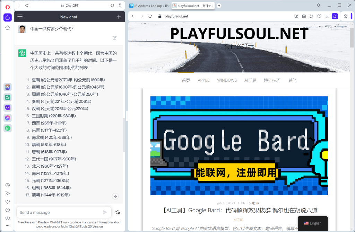The image size is (355, 232).
Task: Open the Extensions cube icon
Action: coord(346,16)
